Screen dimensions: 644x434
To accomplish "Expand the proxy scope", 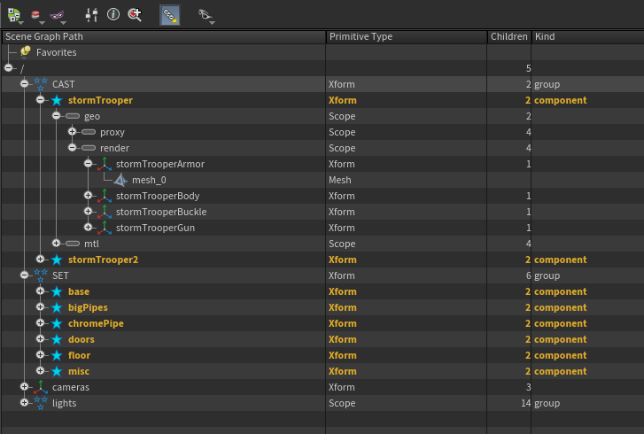I will pos(72,131).
